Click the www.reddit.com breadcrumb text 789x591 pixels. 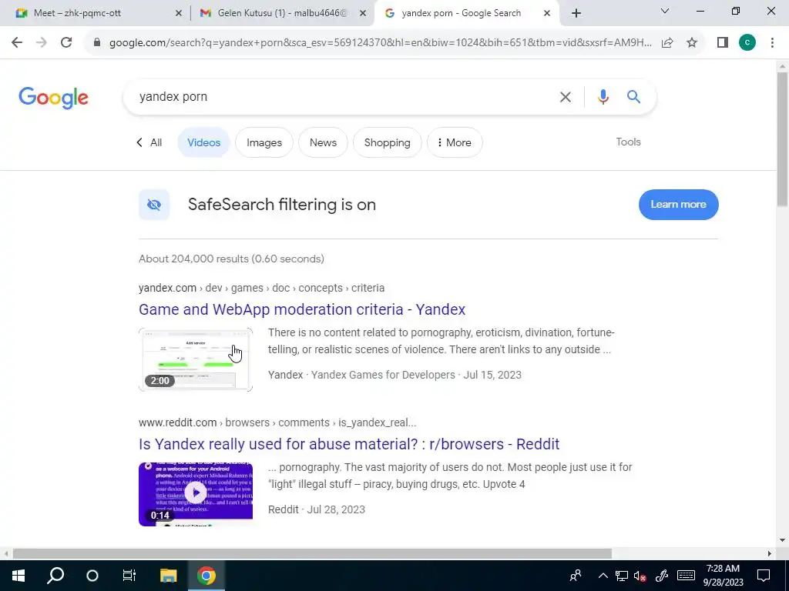coord(178,422)
